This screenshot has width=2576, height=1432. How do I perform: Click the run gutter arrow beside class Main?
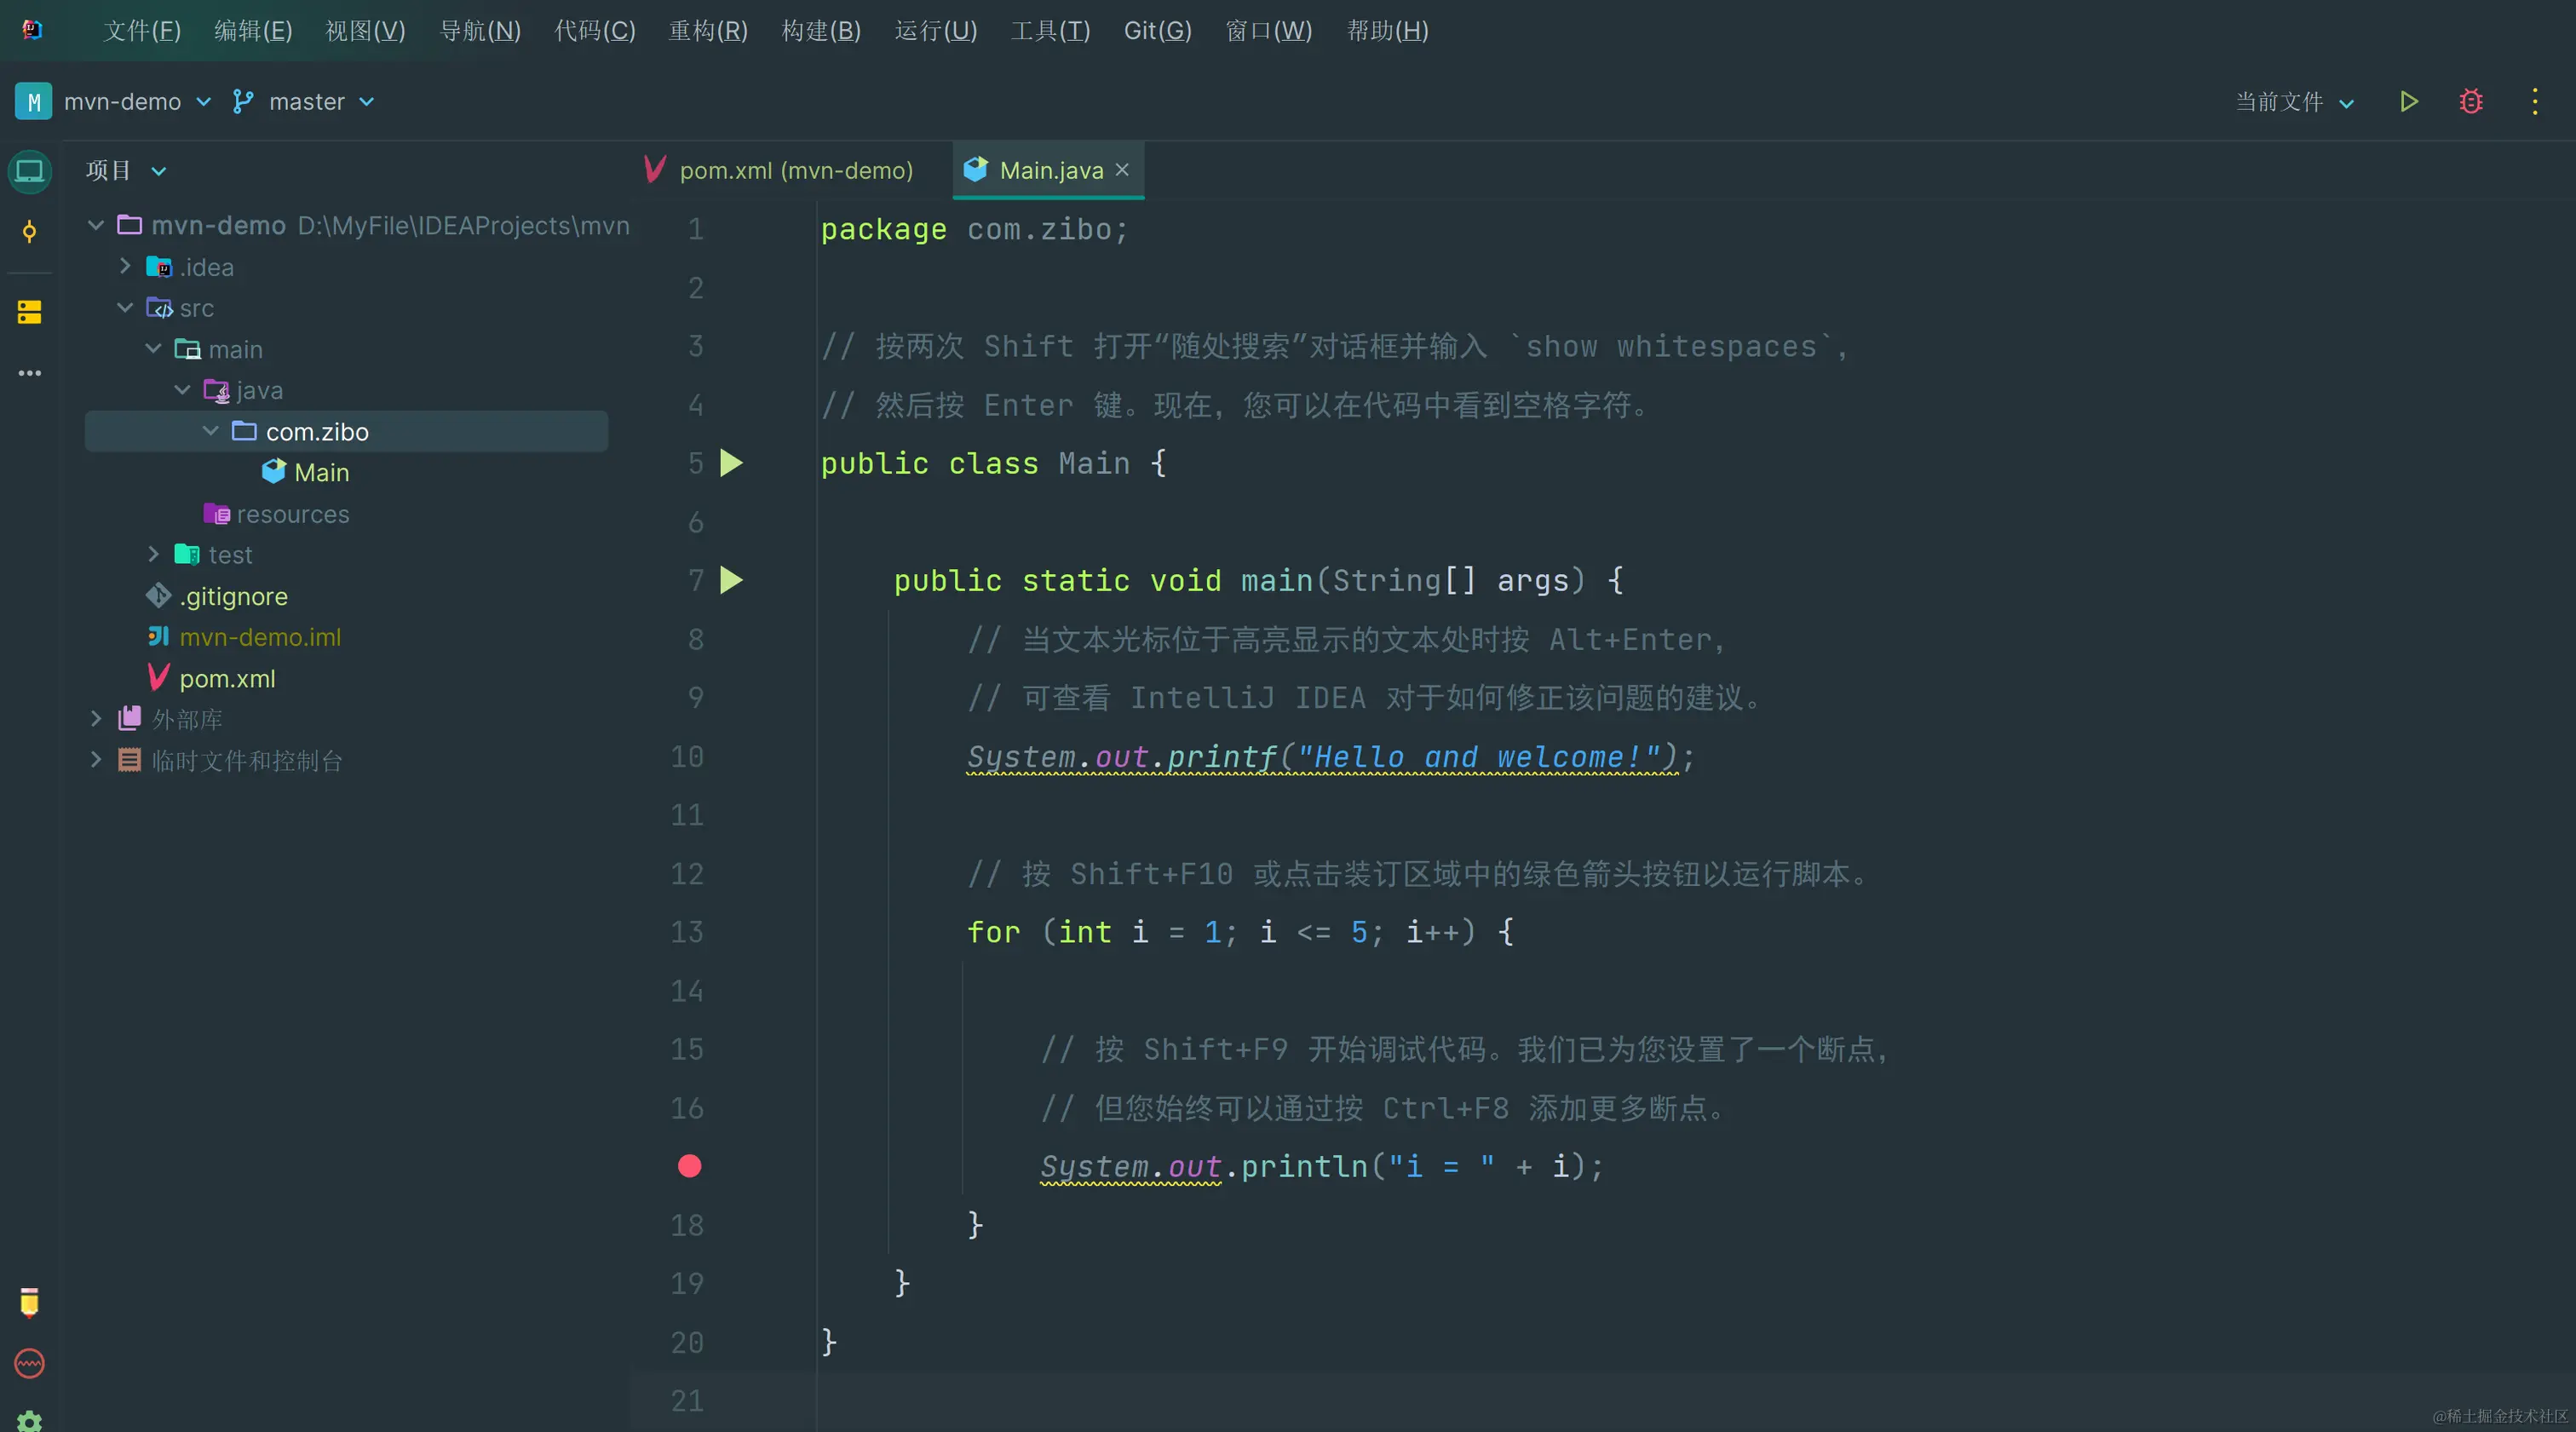[731, 463]
